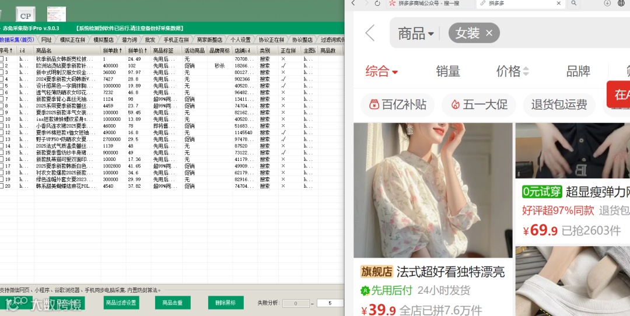Image resolution: width=630 pixels, height=316 pixels.
Task: Click the 失败分析 field showing 5
Action: (x=330, y=303)
